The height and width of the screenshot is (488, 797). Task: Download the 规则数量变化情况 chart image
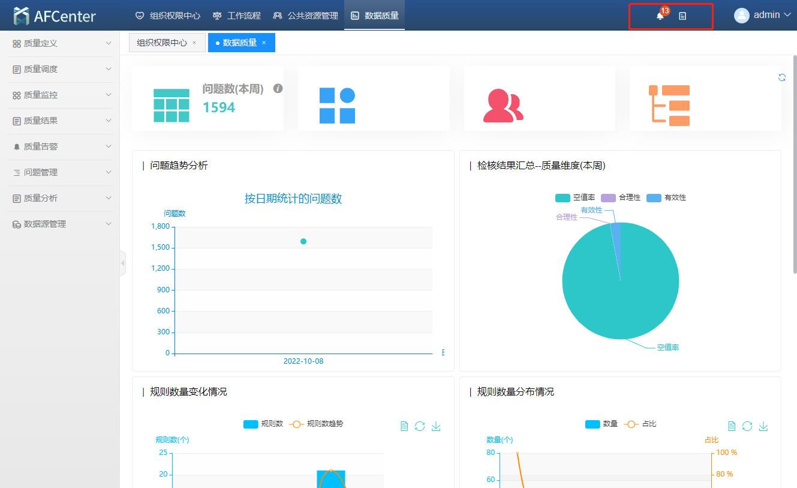pos(436,426)
